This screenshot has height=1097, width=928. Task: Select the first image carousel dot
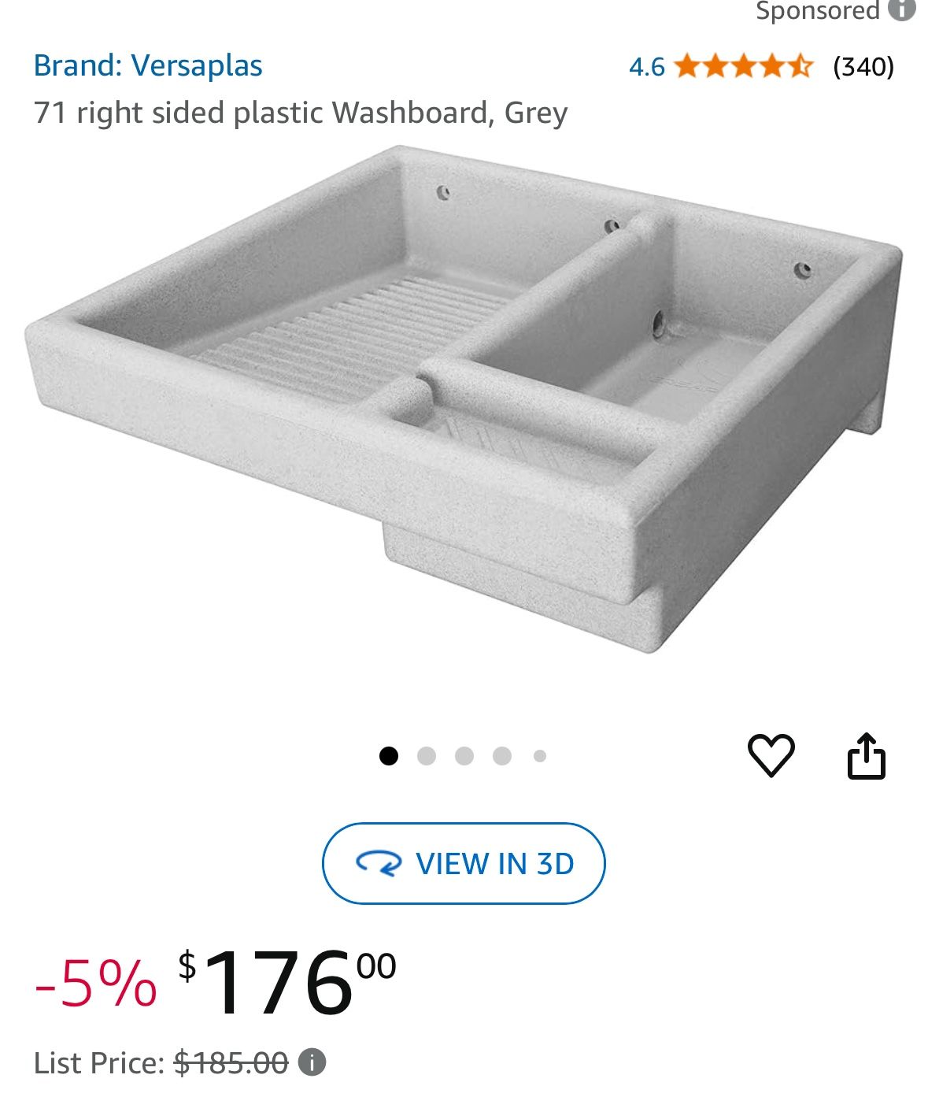pos(389,756)
